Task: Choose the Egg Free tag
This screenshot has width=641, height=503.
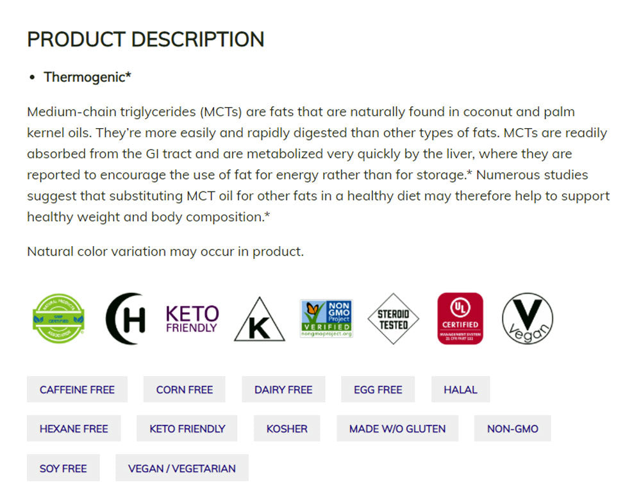Action: click(x=378, y=390)
